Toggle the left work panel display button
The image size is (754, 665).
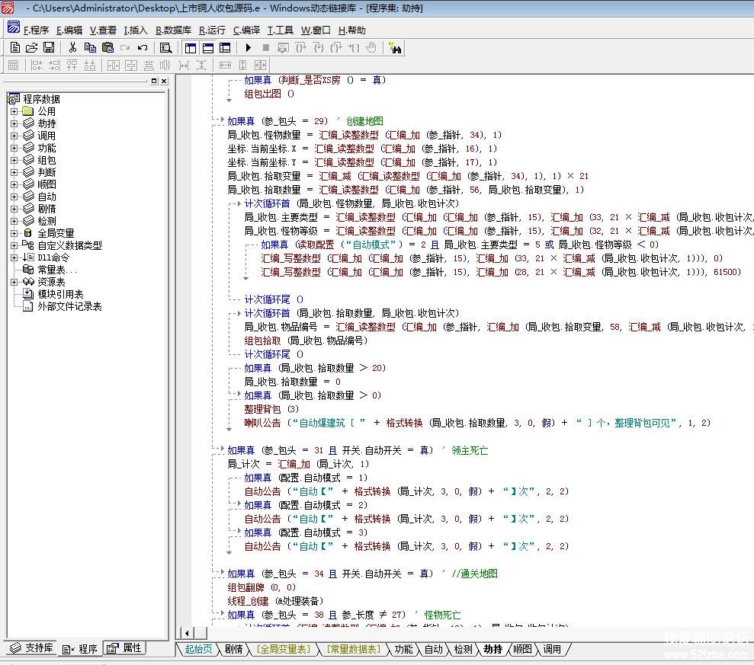(191, 48)
